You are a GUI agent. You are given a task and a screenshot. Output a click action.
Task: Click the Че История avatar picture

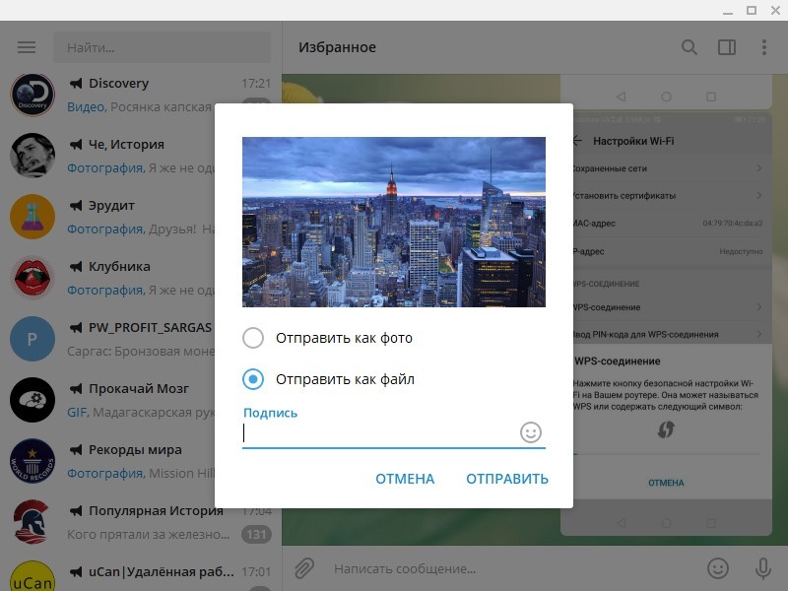(x=33, y=156)
